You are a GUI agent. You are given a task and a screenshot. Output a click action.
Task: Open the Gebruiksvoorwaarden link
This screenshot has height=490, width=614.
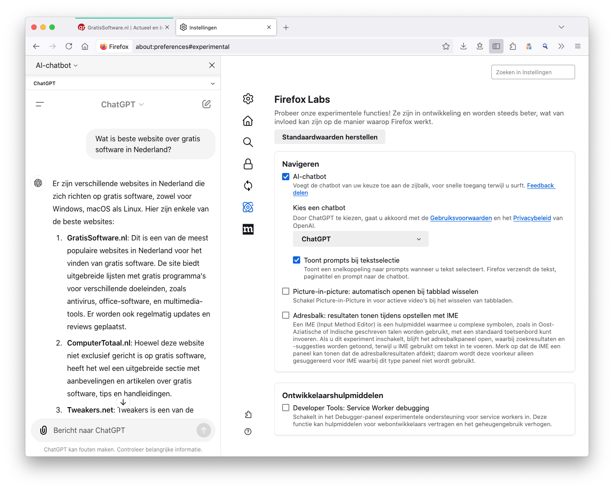[x=460, y=218]
